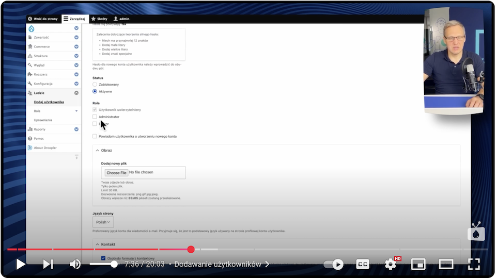Viewport: 496px width, 278px height.
Task: Open the Język strony Polish dropdown
Action: click(103, 222)
